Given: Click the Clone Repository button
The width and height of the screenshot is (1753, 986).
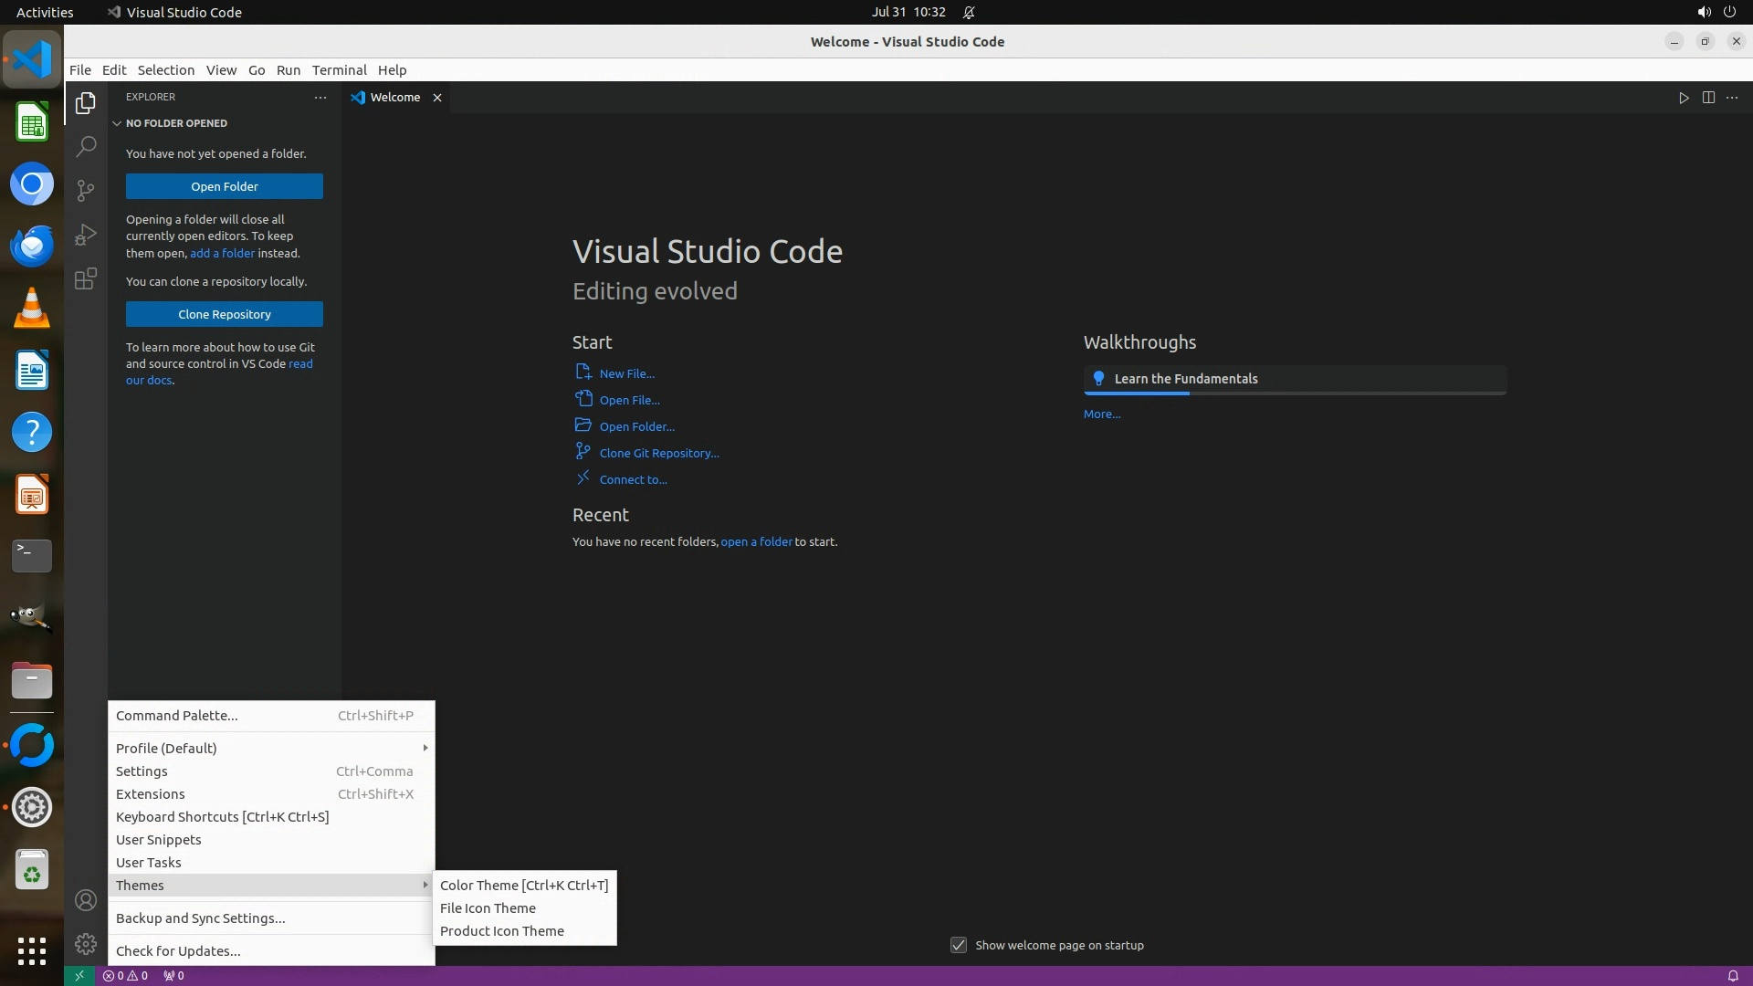Looking at the screenshot, I should [x=225, y=314].
